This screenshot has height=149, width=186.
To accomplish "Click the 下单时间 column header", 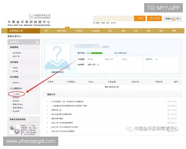I will click(x=158, y=82).
